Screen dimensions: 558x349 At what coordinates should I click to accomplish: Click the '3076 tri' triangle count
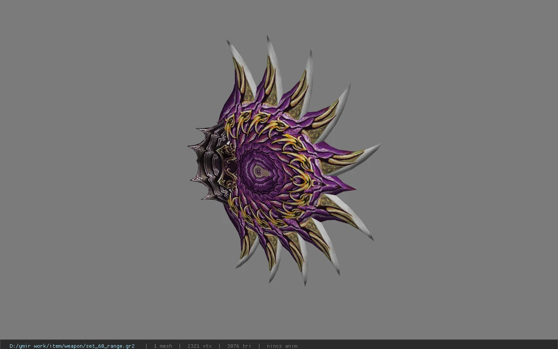tap(239, 346)
